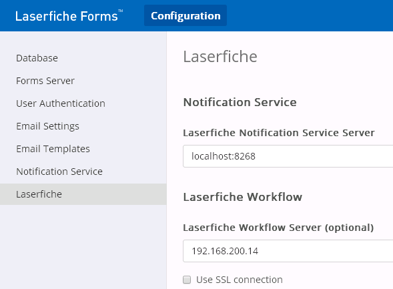Click the localhost:8268 text in field
393x289 pixels.
point(224,156)
